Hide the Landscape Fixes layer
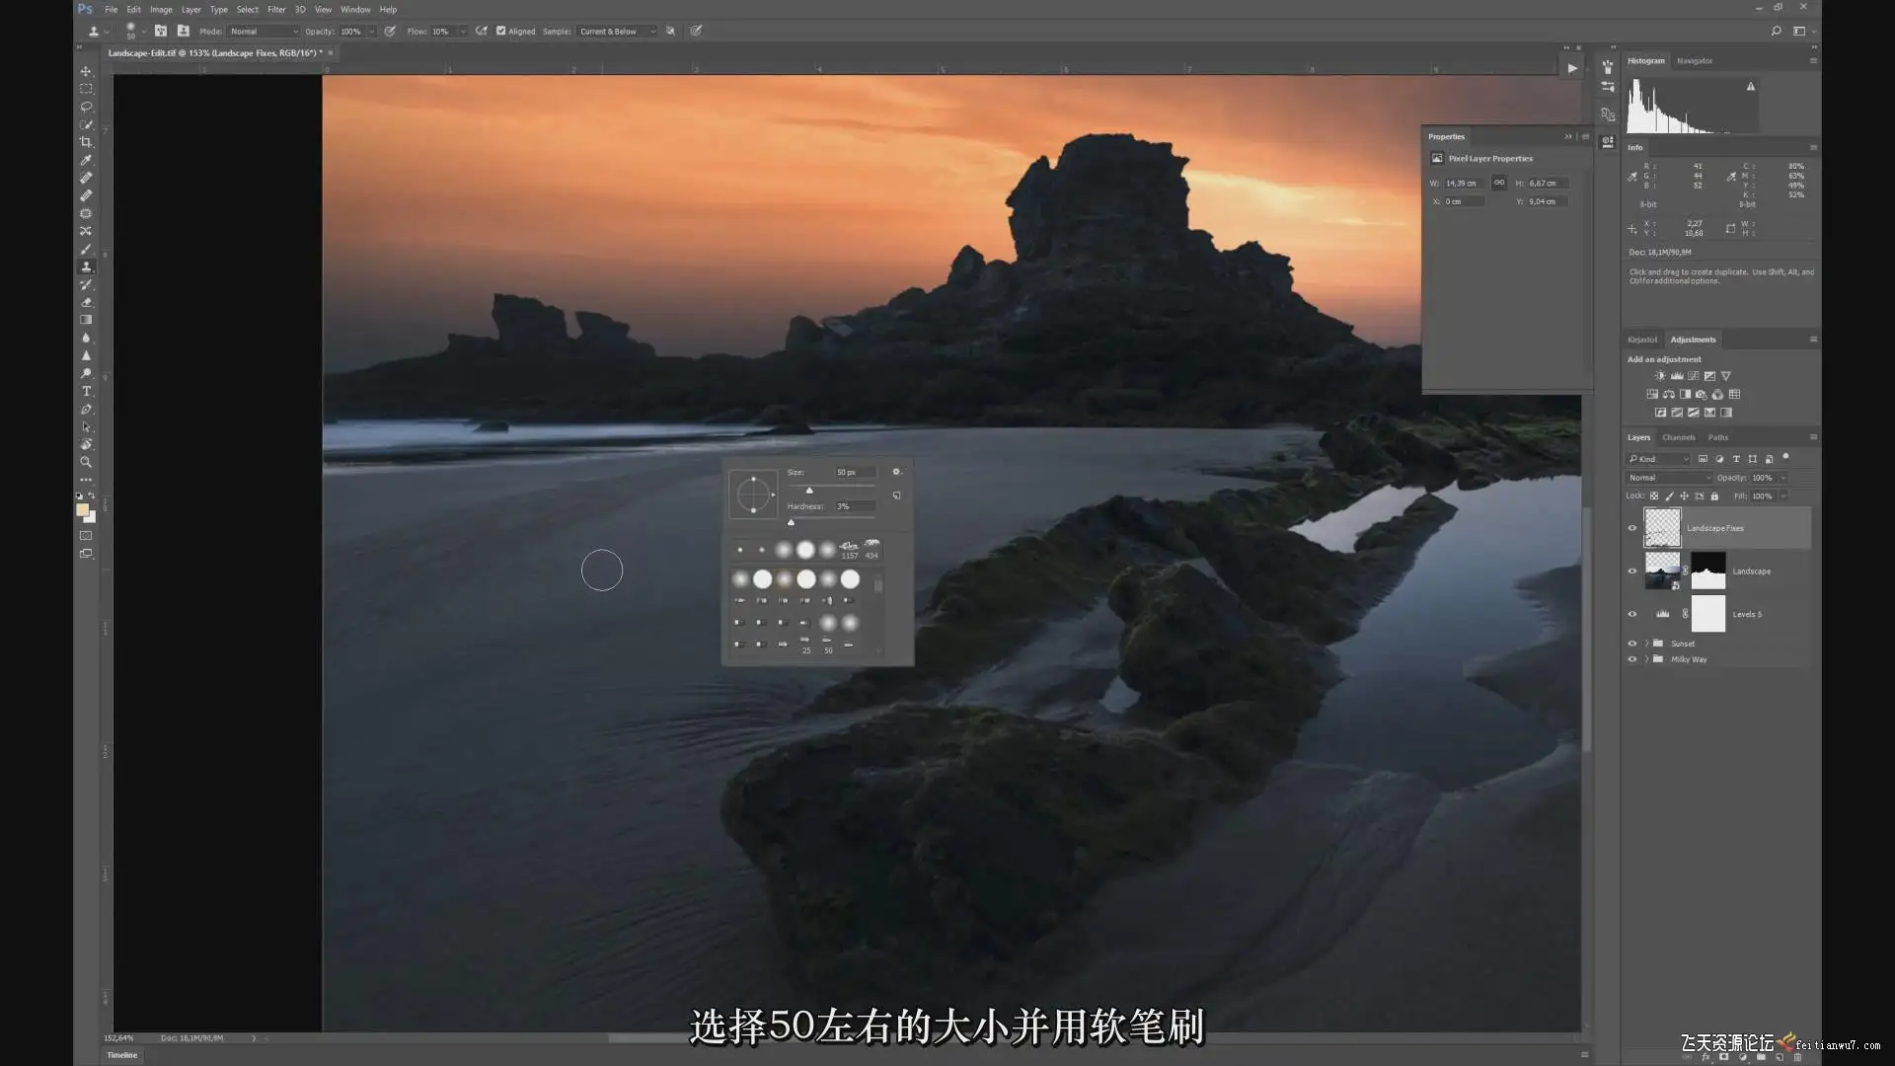The width and height of the screenshot is (1895, 1066). pyautogui.click(x=1631, y=528)
